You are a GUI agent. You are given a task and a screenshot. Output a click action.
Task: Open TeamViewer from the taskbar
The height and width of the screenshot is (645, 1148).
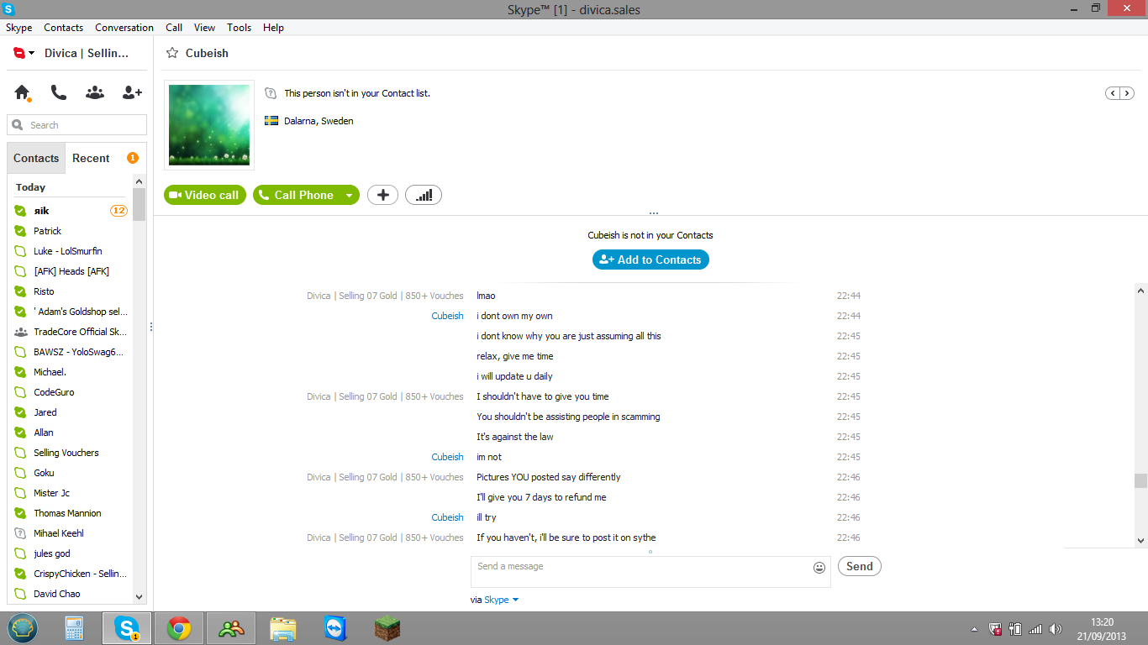tap(334, 628)
